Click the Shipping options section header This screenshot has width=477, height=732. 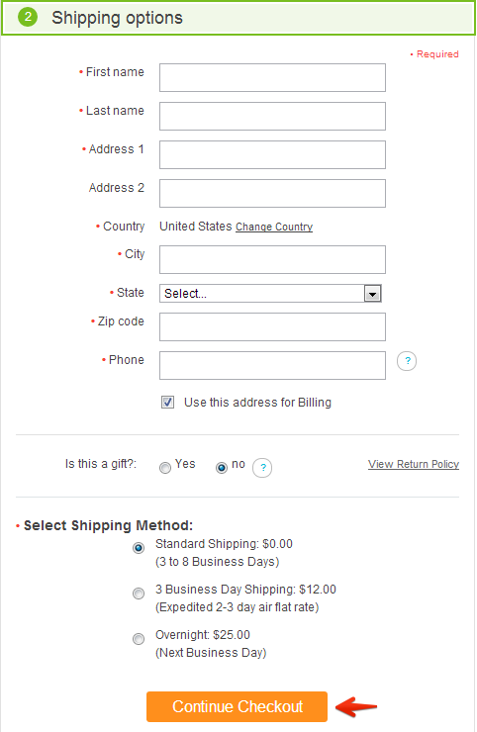pyautogui.click(x=238, y=18)
